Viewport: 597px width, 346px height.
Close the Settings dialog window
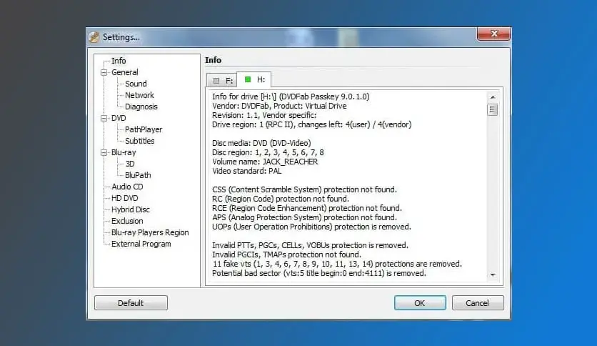pos(493,34)
